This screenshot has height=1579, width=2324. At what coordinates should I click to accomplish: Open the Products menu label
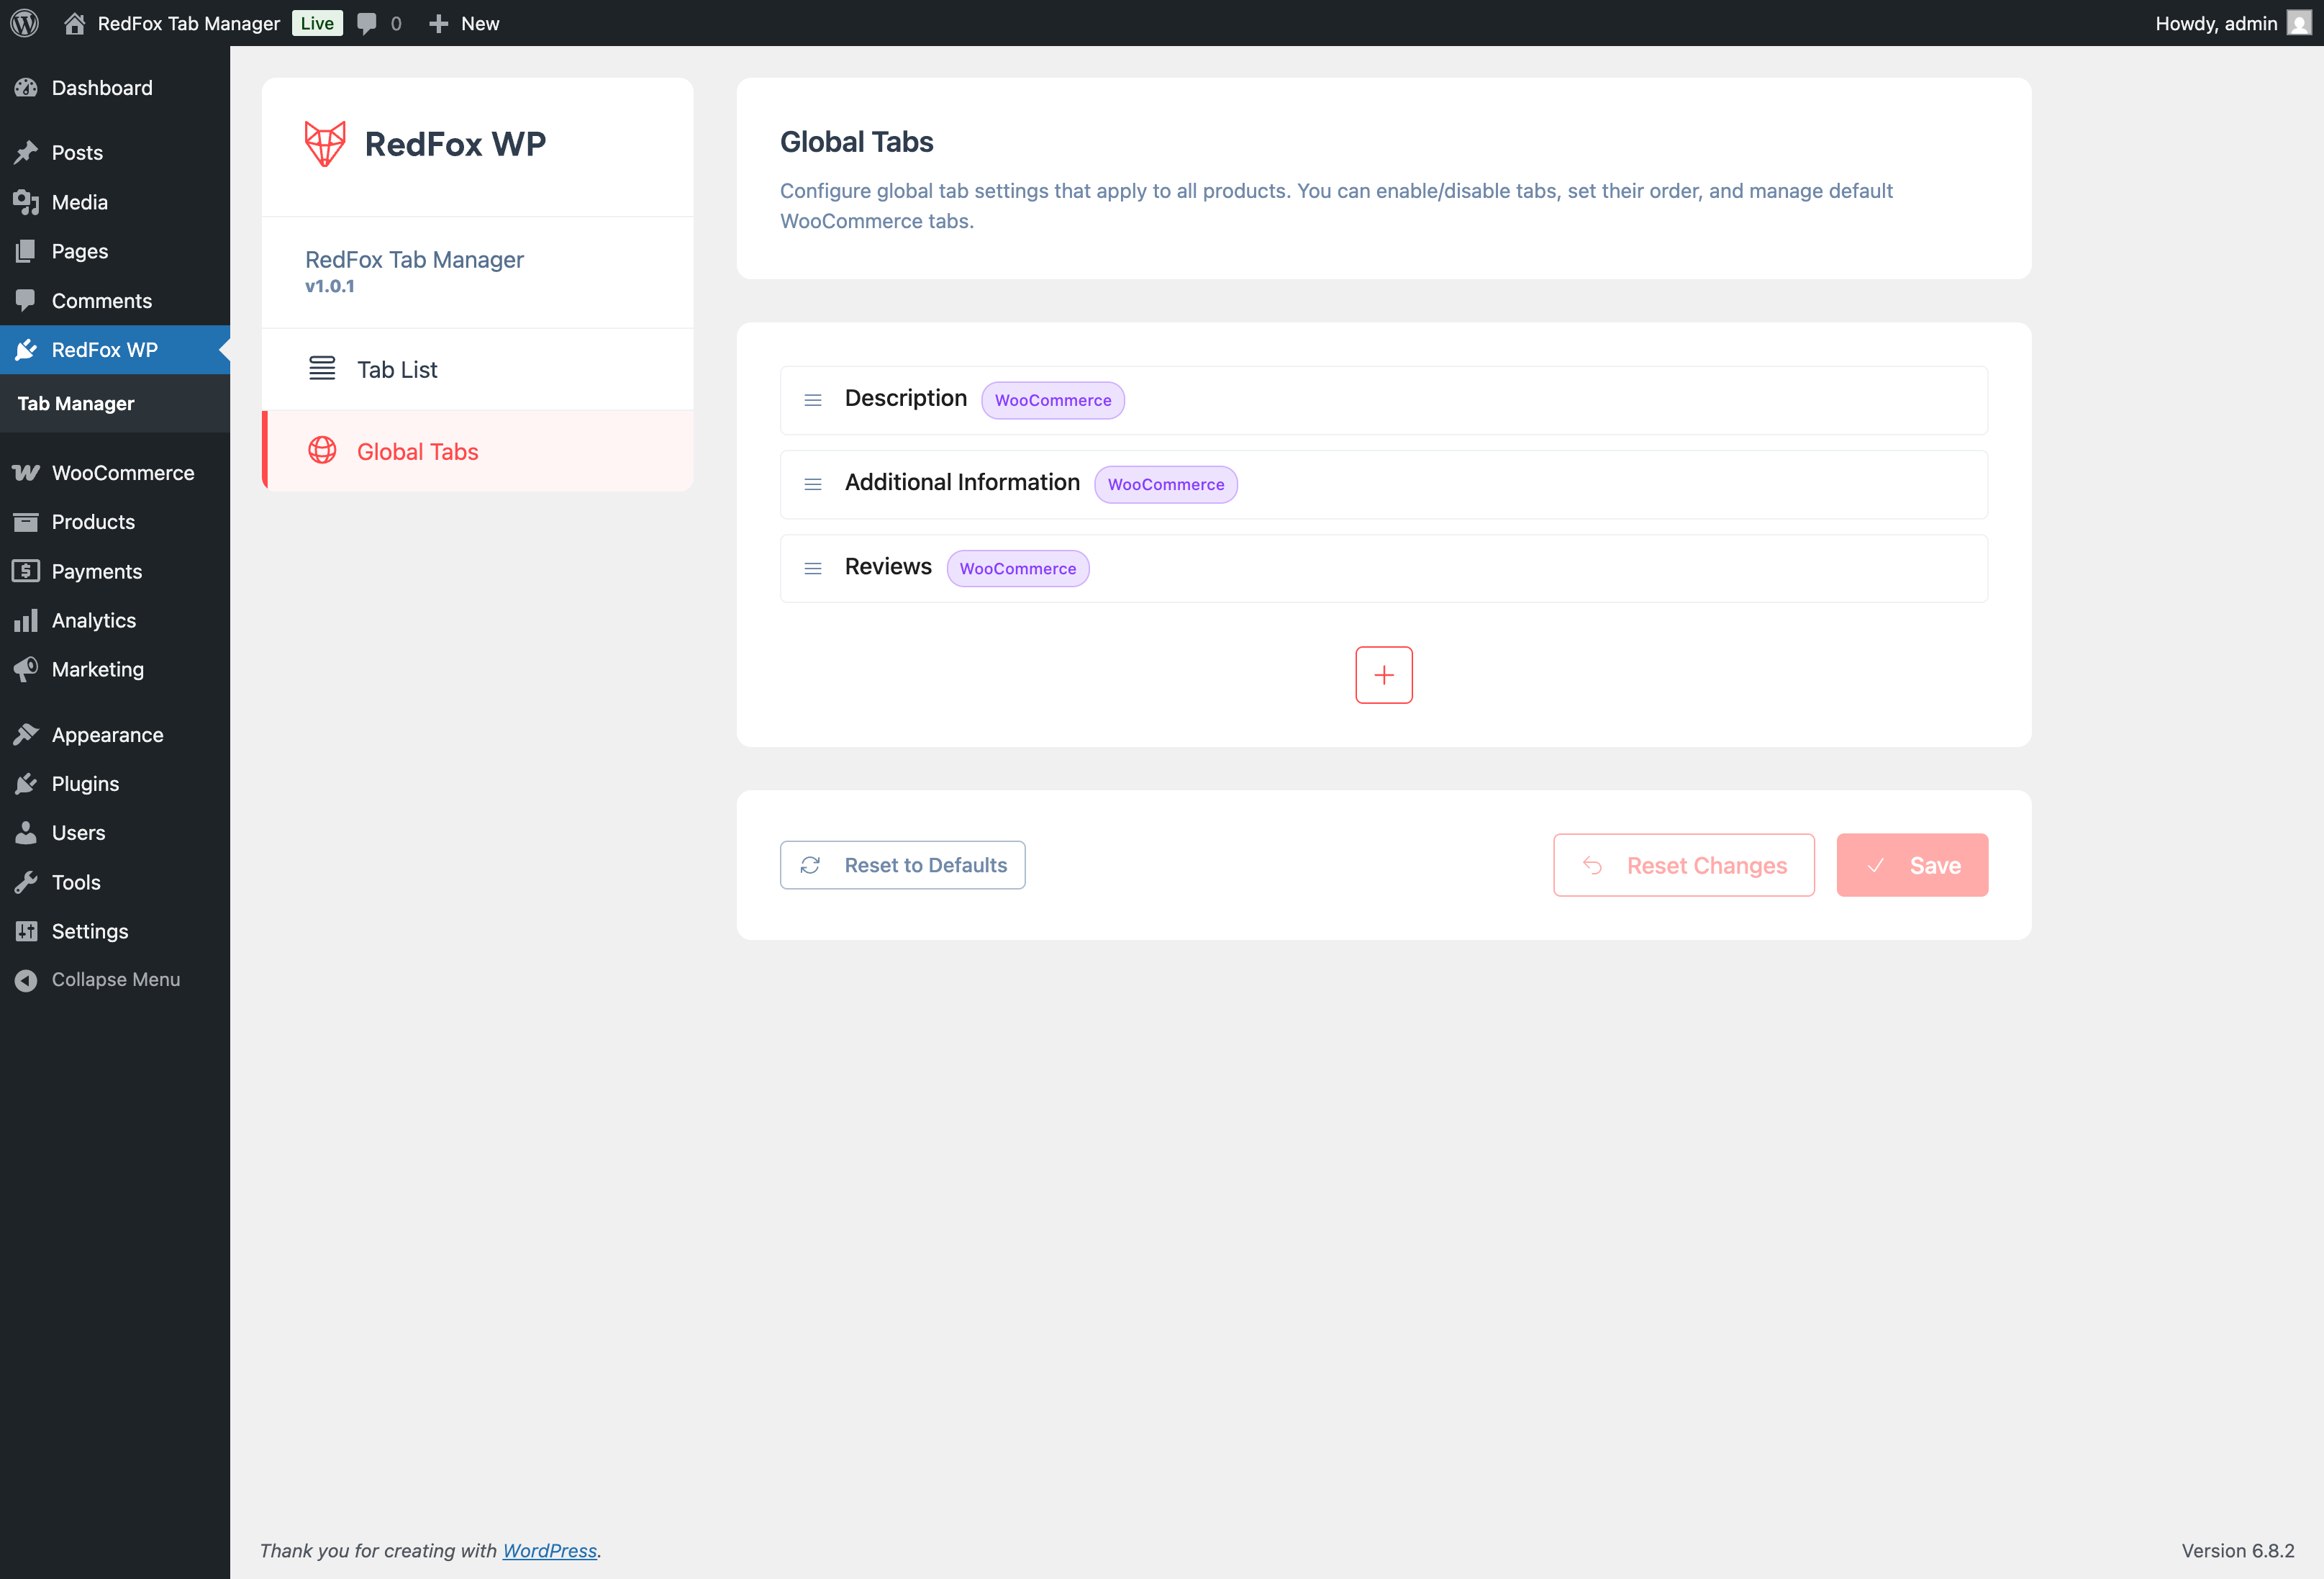click(x=93, y=522)
